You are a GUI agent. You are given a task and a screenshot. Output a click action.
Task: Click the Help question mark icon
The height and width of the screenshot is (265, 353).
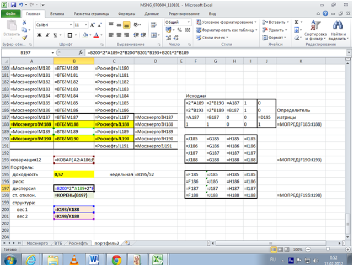325,13
